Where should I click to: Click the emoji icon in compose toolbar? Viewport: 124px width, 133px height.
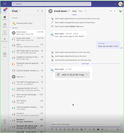(69, 129)
